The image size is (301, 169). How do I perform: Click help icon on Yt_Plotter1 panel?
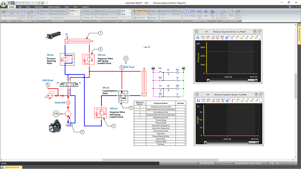coord(255,31)
